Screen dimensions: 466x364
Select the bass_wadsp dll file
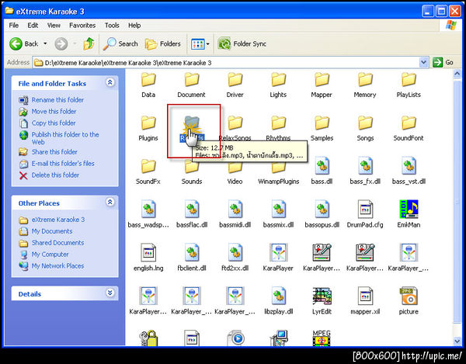148,213
